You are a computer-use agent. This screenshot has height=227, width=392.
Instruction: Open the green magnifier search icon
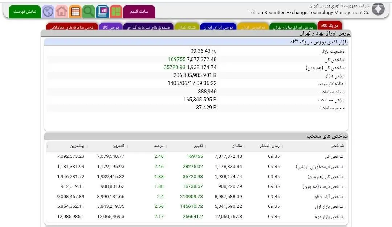(89, 12)
